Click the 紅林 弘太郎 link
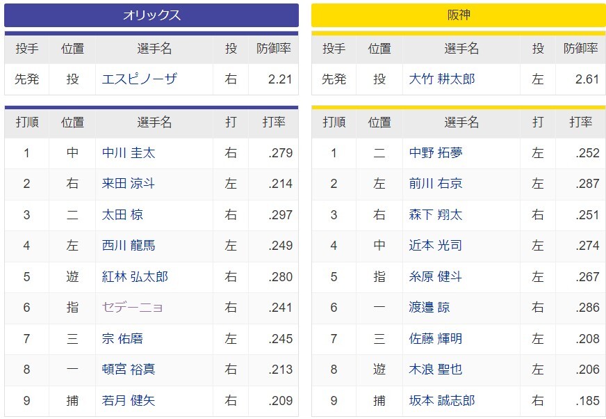606x419 pixels. point(135,276)
